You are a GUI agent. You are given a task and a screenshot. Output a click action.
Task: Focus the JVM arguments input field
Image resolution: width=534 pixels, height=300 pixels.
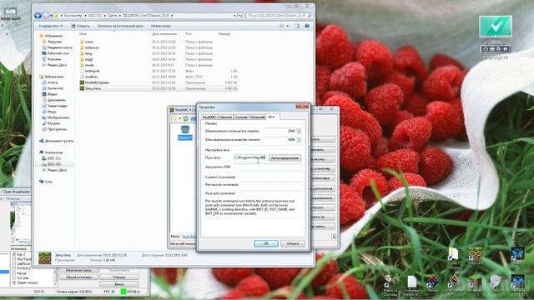pyautogui.click(x=267, y=167)
